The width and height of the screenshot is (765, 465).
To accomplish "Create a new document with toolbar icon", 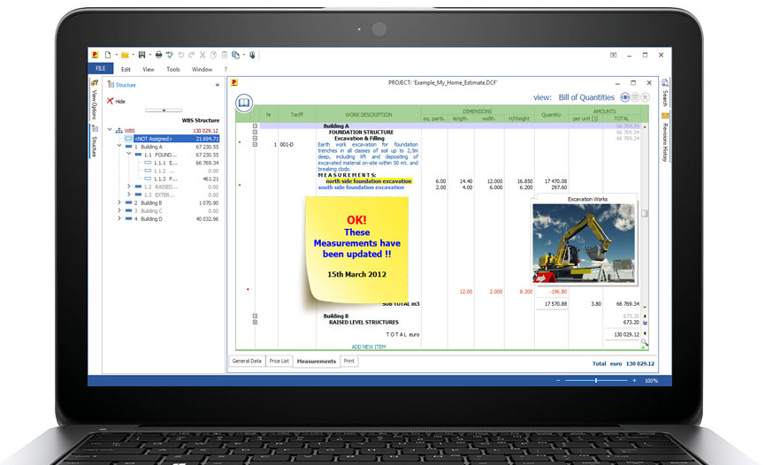I will tap(108, 55).
